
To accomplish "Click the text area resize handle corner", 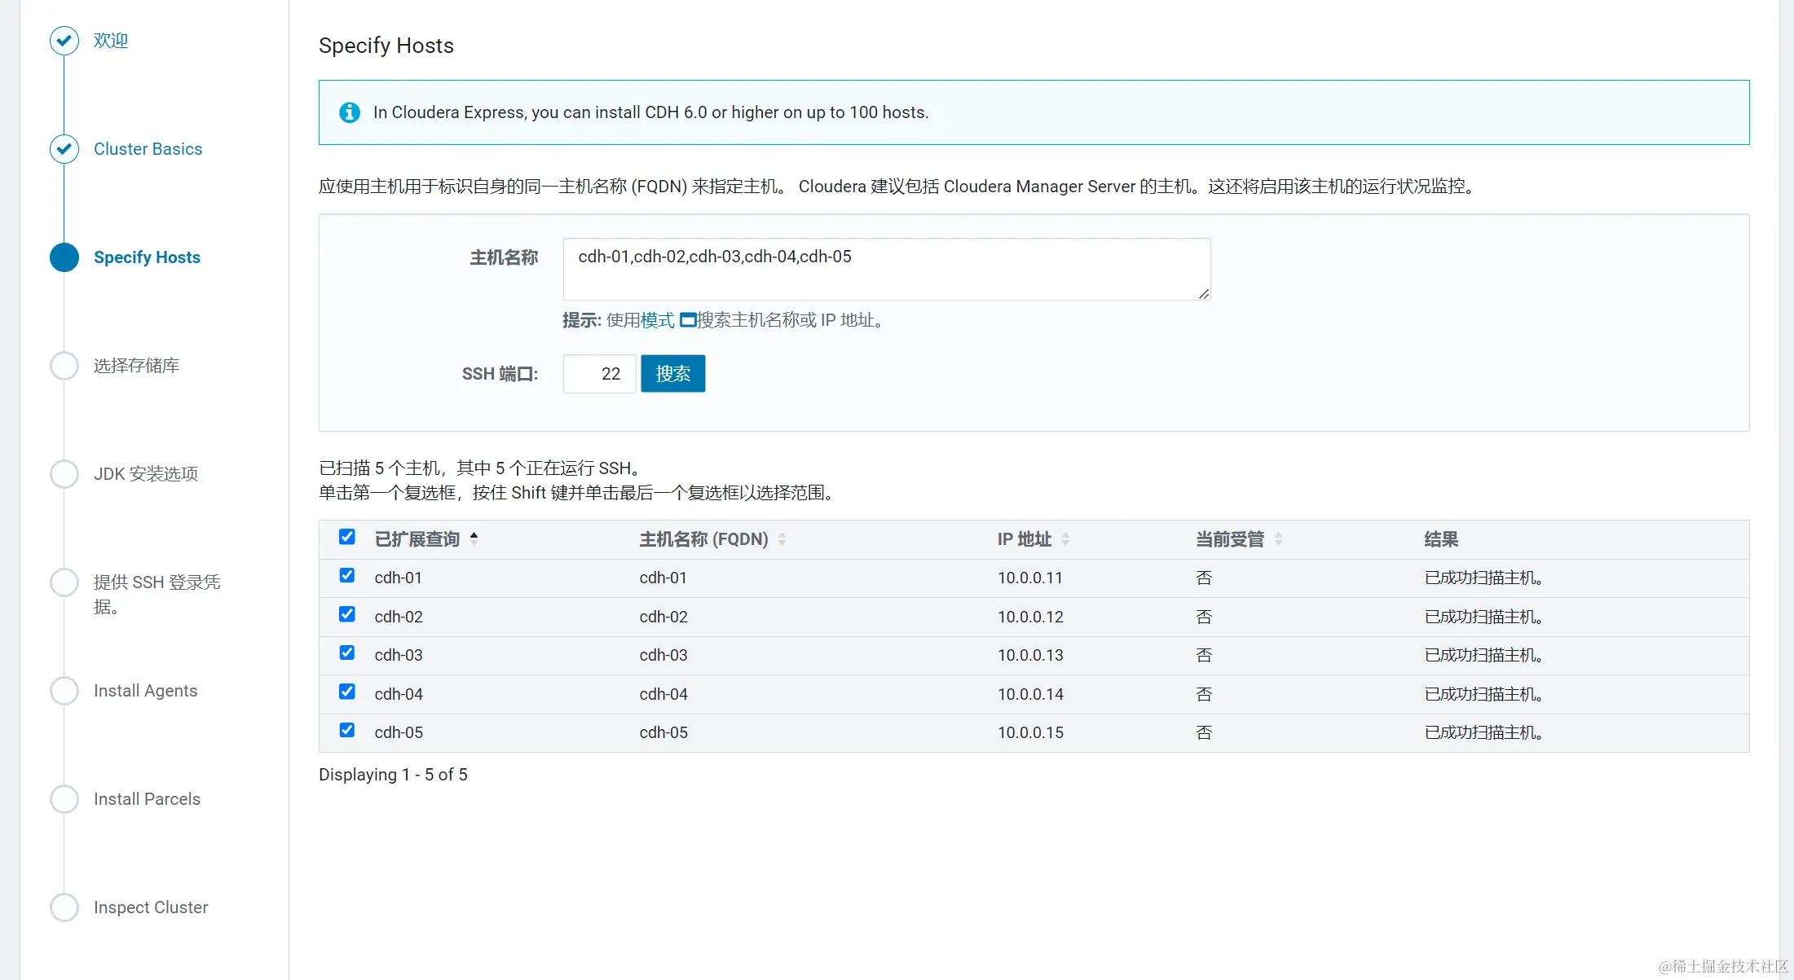I will coord(1204,294).
